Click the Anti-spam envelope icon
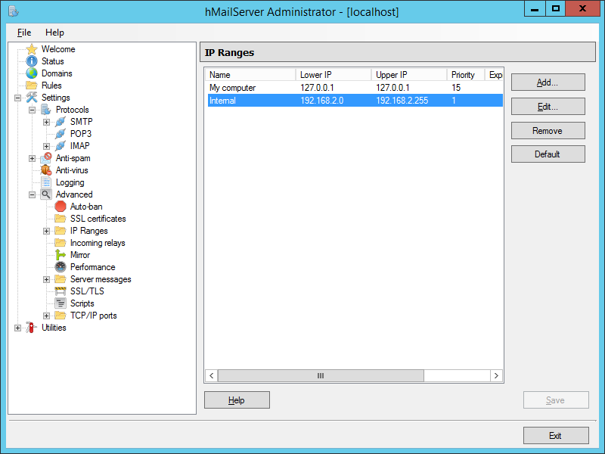 tap(46, 158)
